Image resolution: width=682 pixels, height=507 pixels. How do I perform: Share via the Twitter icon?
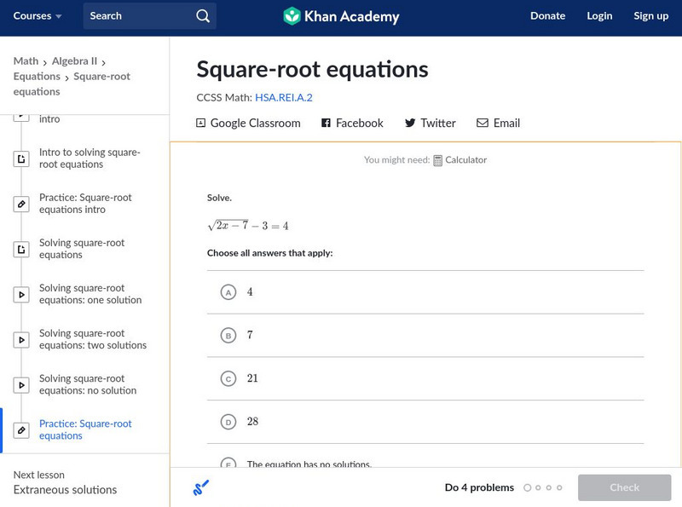tap(410, 123)
